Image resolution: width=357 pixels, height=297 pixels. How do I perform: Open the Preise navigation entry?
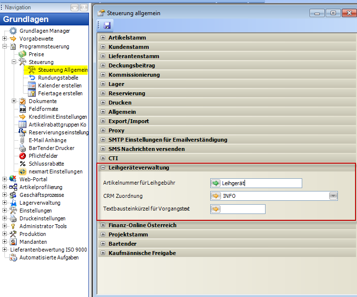(x=36, y=54)
